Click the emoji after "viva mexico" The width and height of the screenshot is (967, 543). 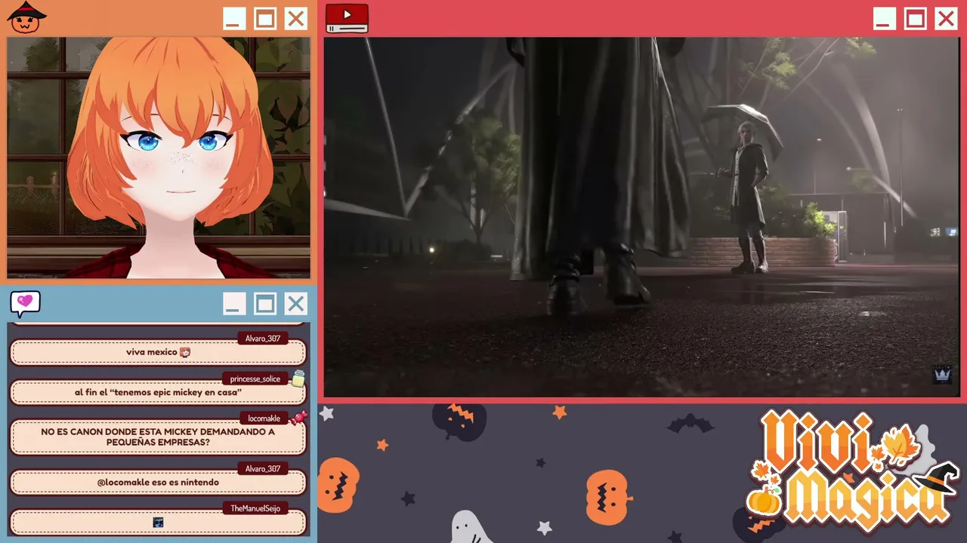[x=185, y=352]
